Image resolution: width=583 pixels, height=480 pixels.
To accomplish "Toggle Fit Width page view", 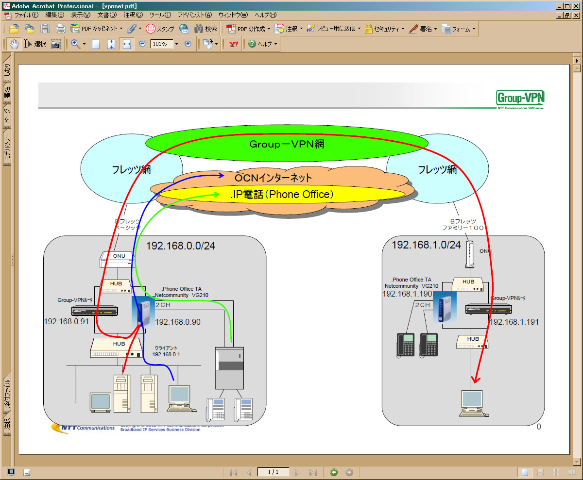I will click(x=126, y=44).
